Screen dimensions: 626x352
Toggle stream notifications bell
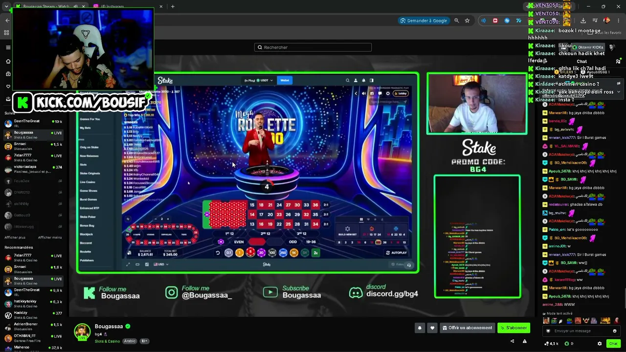point(420,328)
